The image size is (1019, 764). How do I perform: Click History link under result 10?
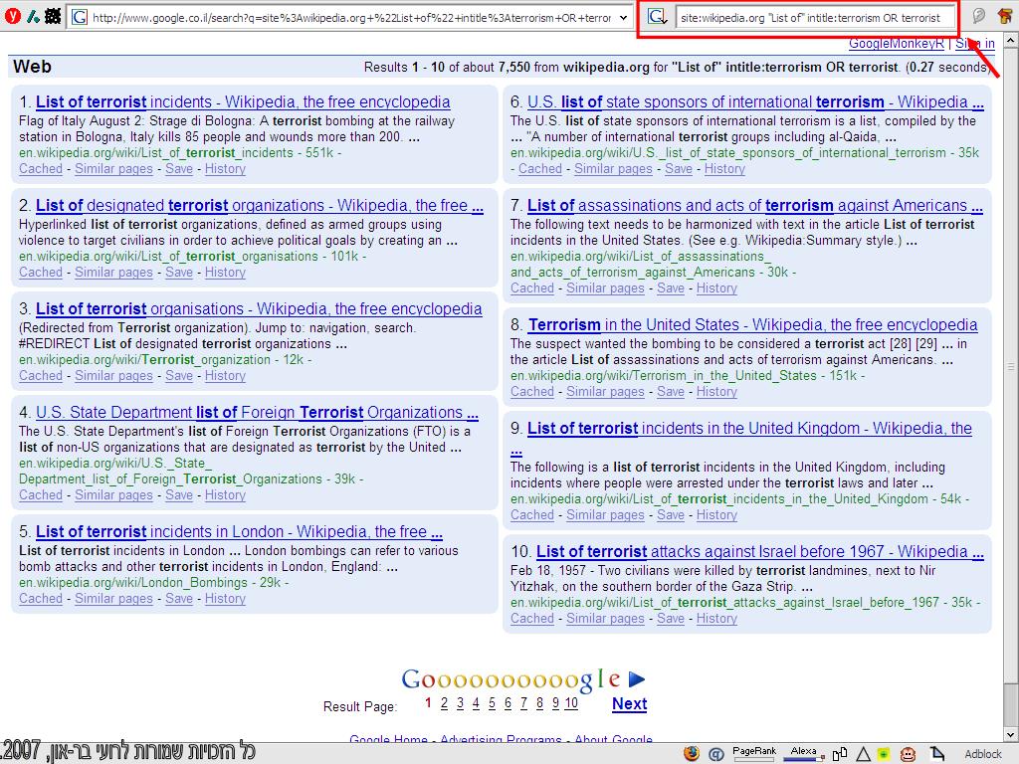(716, 619)
